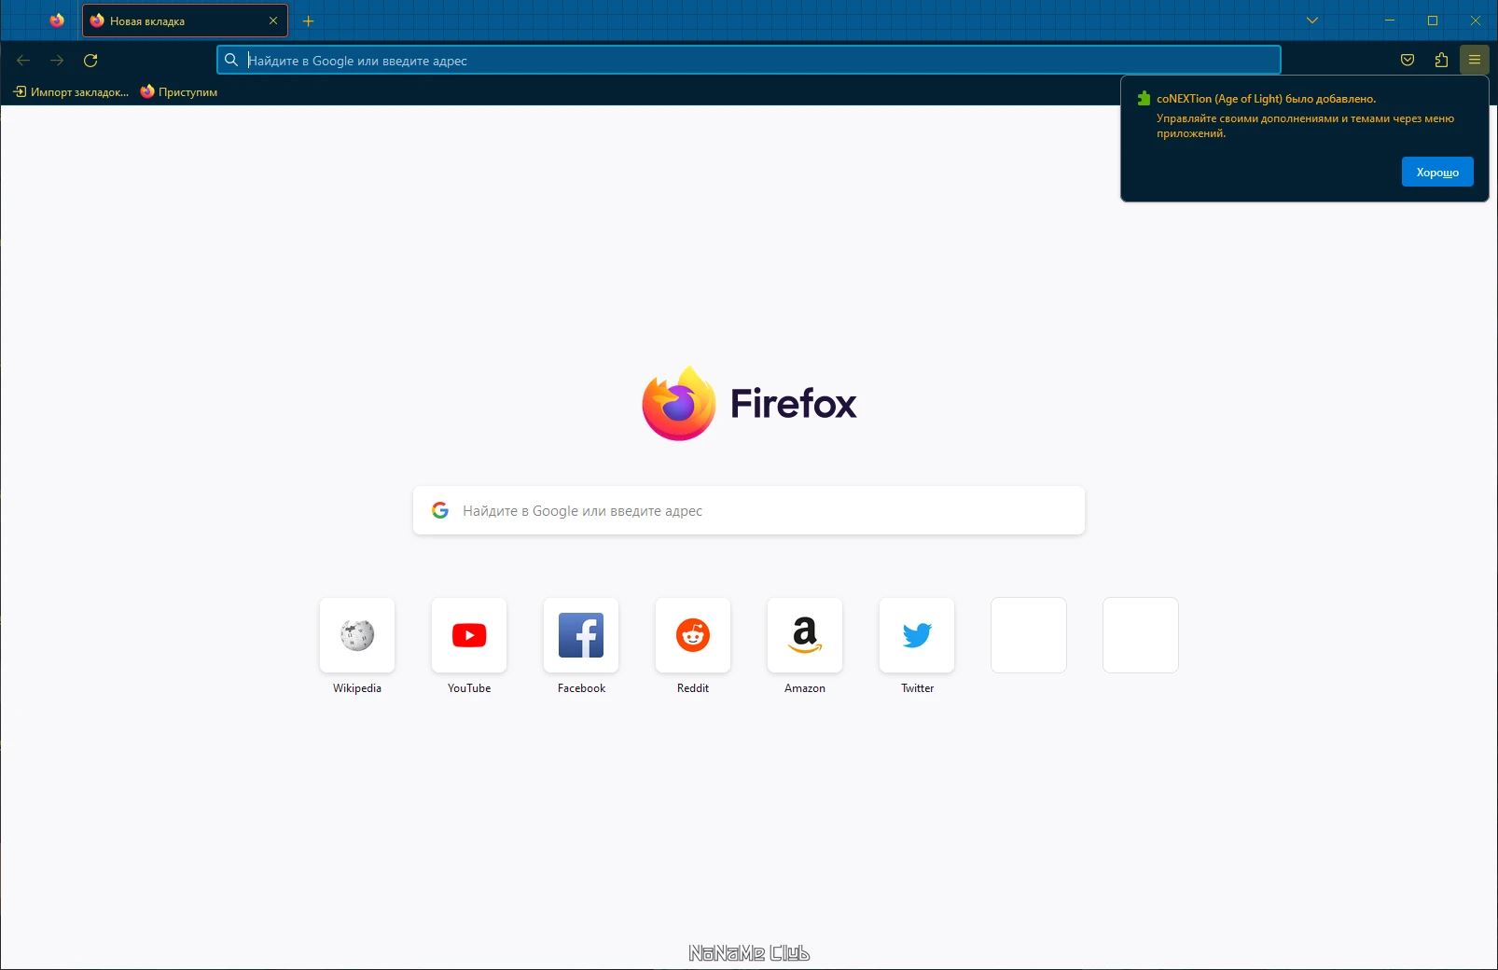Open YouTube from the shortcuts grid
Image resolution: width=1498 pixels, height=970 pixels.
point(468,635)
